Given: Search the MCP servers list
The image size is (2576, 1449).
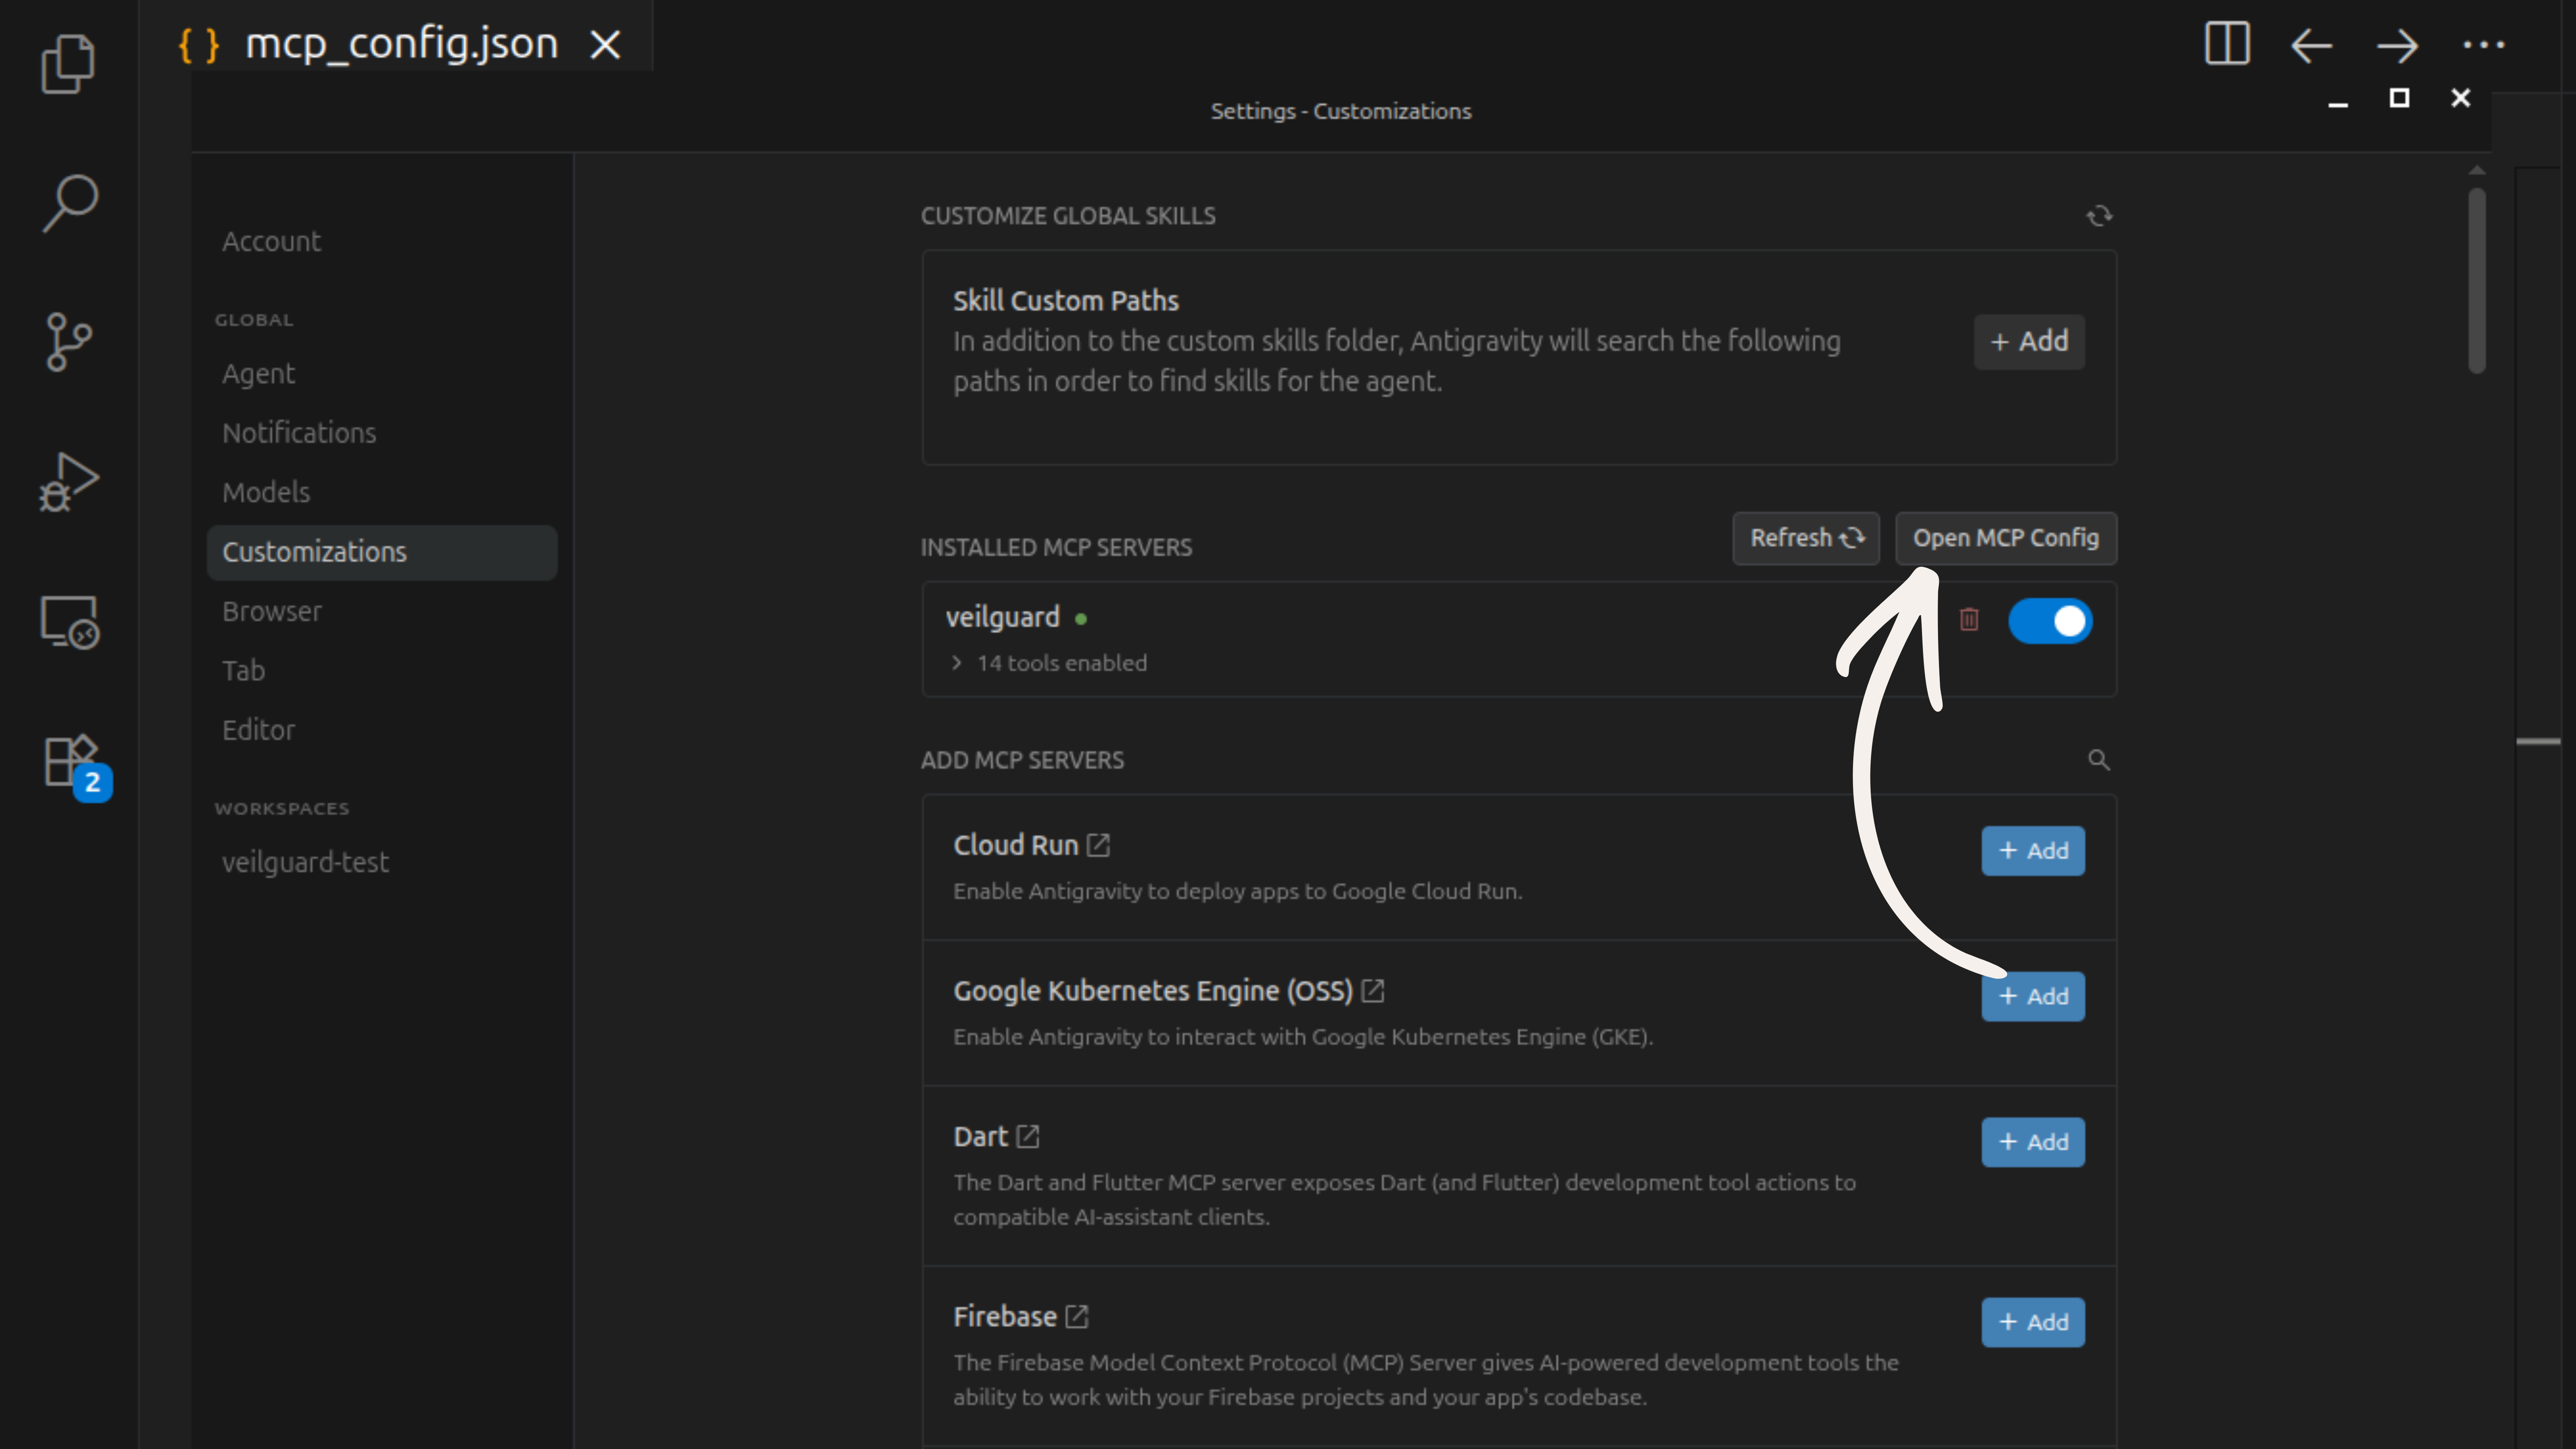Looking at the screenshot, I should (2099, 760).
